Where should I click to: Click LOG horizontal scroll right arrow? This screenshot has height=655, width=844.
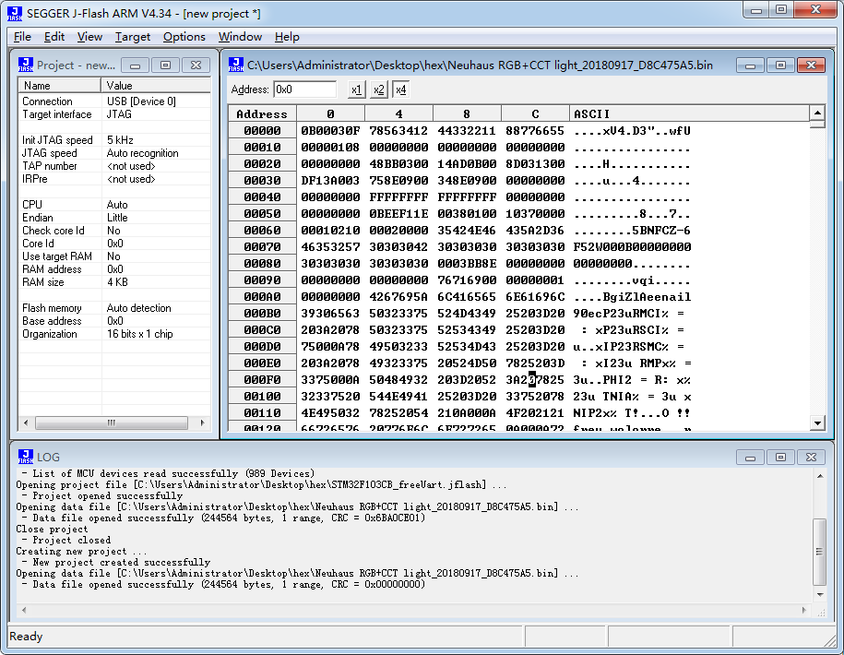pos(804,610)
